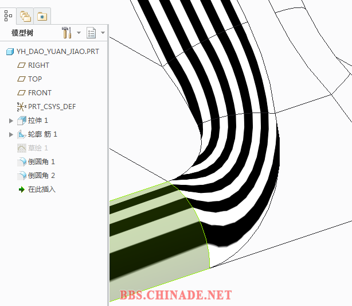Switch to the Model Tree tab icon
Viewport: 352px width, 306px height.
[x=8, y=16]
